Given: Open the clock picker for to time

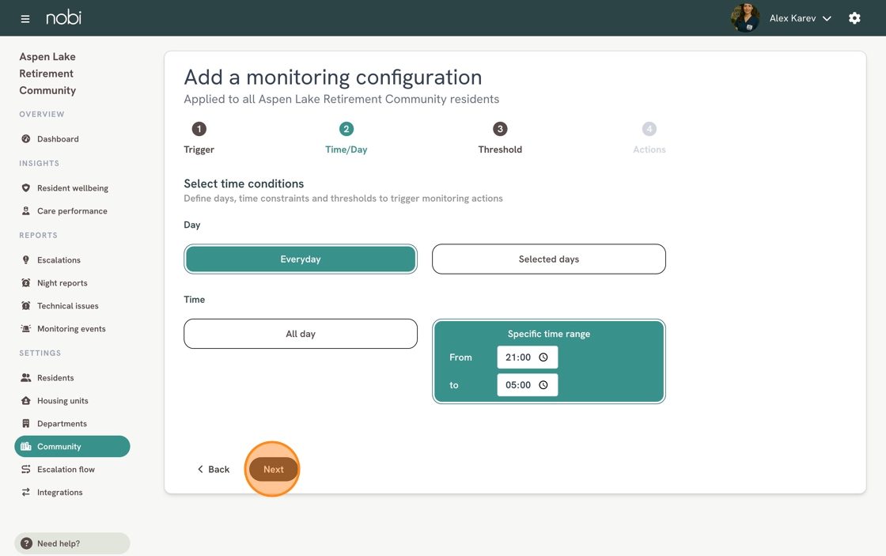Looking at the screenshot, I should pos(543,385).
